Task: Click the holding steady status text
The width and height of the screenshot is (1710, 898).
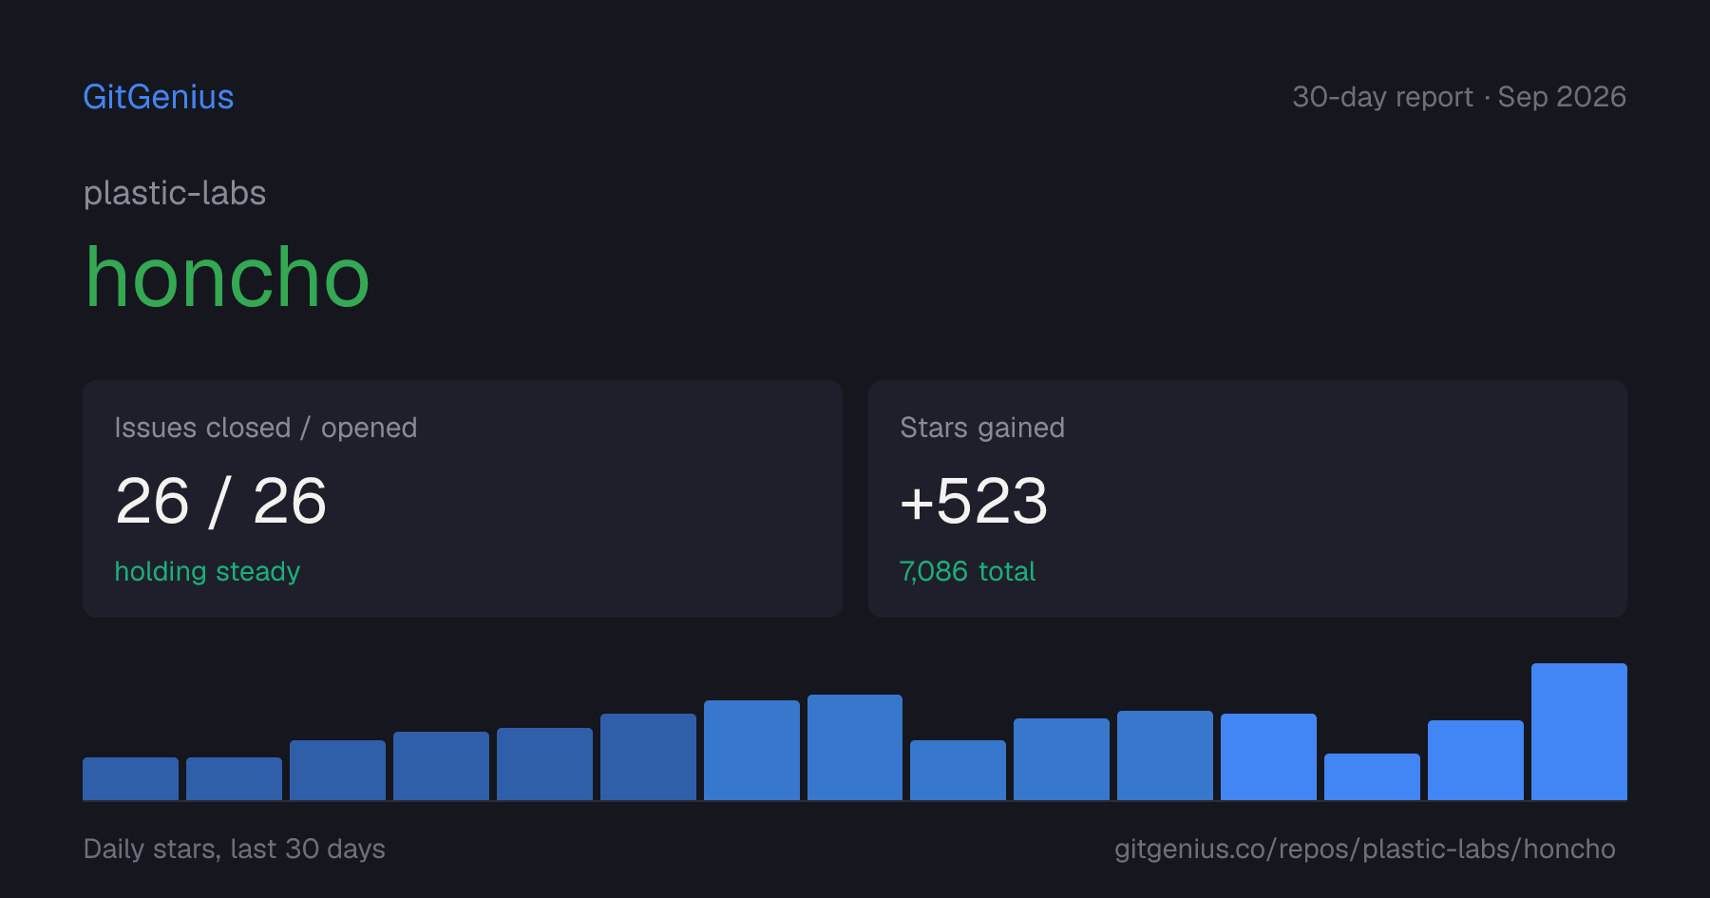Action: point(207,571)
